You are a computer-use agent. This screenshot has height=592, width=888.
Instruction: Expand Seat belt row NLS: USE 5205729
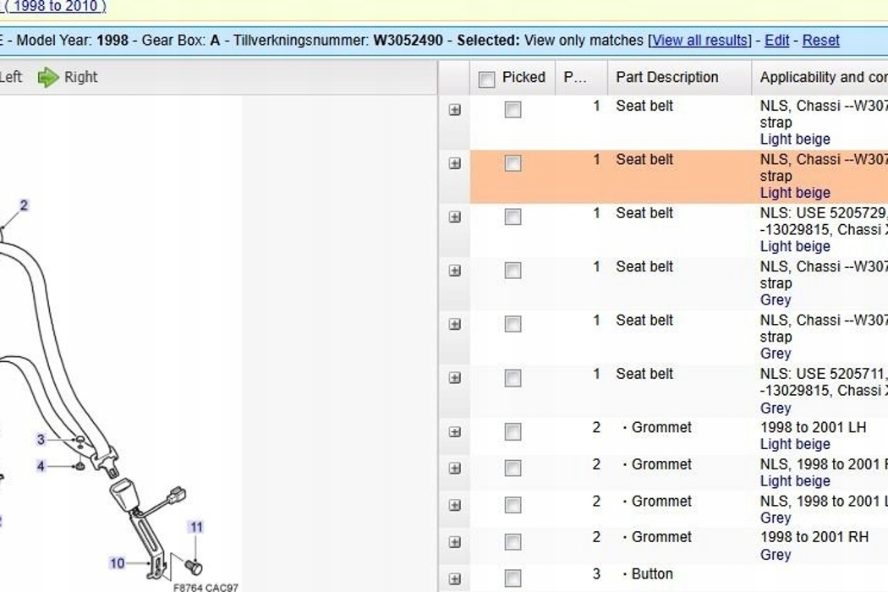pyautogui.click(x=455, y=217)
